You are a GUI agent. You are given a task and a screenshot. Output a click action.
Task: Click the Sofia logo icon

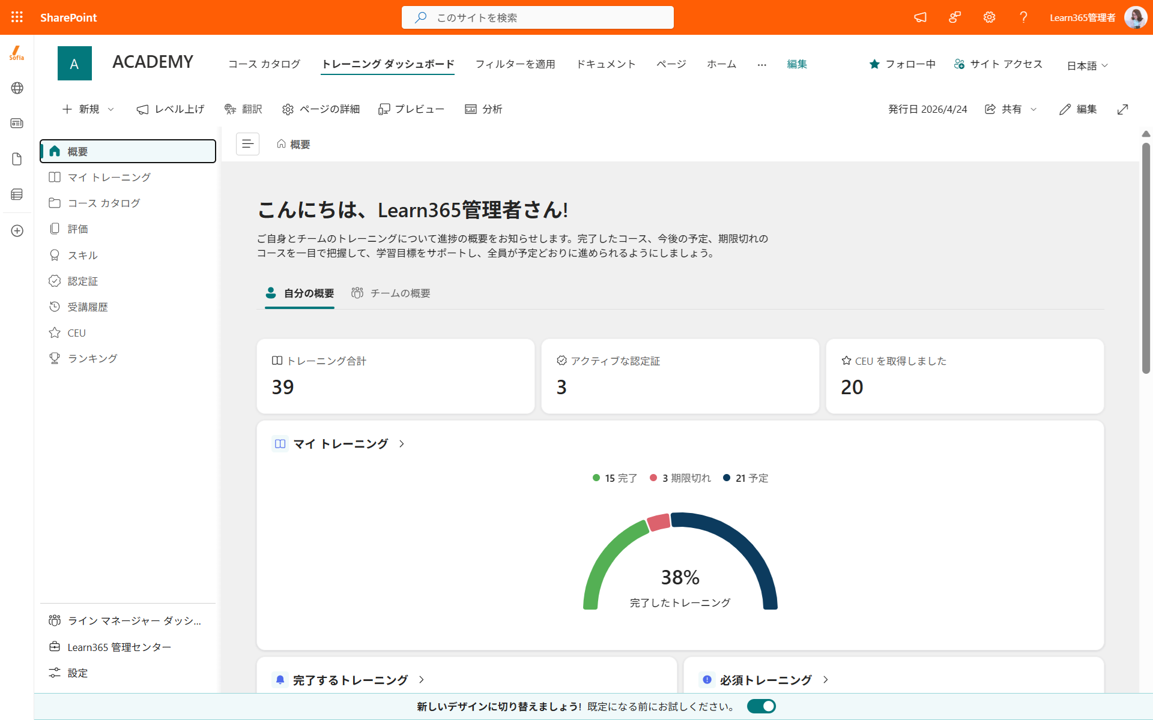pyautogui.click(x=17, y=53)
